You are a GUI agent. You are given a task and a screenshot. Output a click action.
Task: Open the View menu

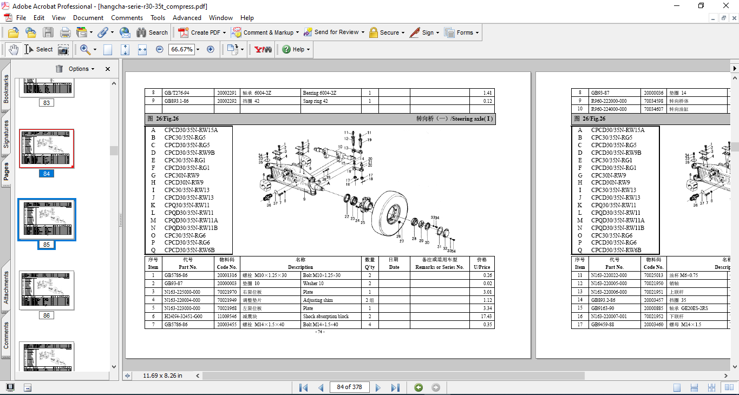(58, 17)
